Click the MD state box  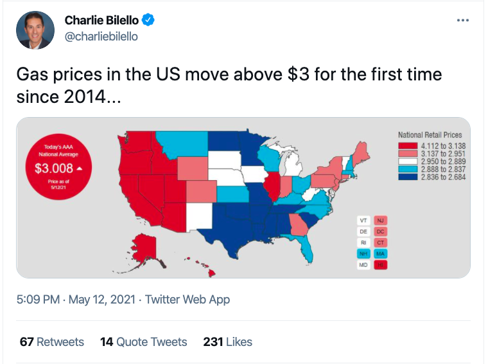click(363, 264)
